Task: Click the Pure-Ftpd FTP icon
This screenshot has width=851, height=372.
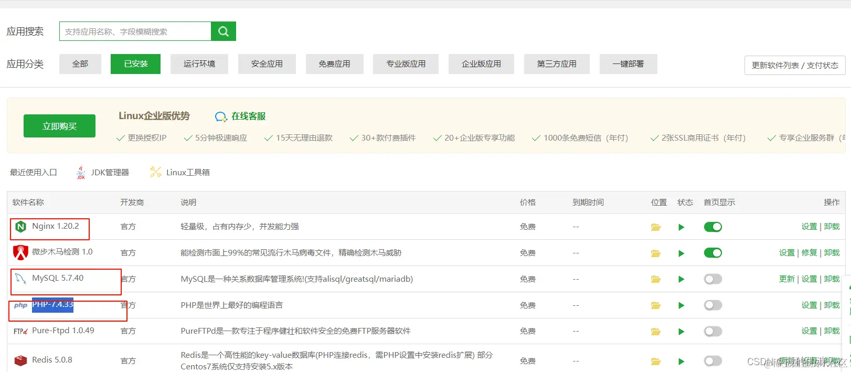Action: (20, 331)
